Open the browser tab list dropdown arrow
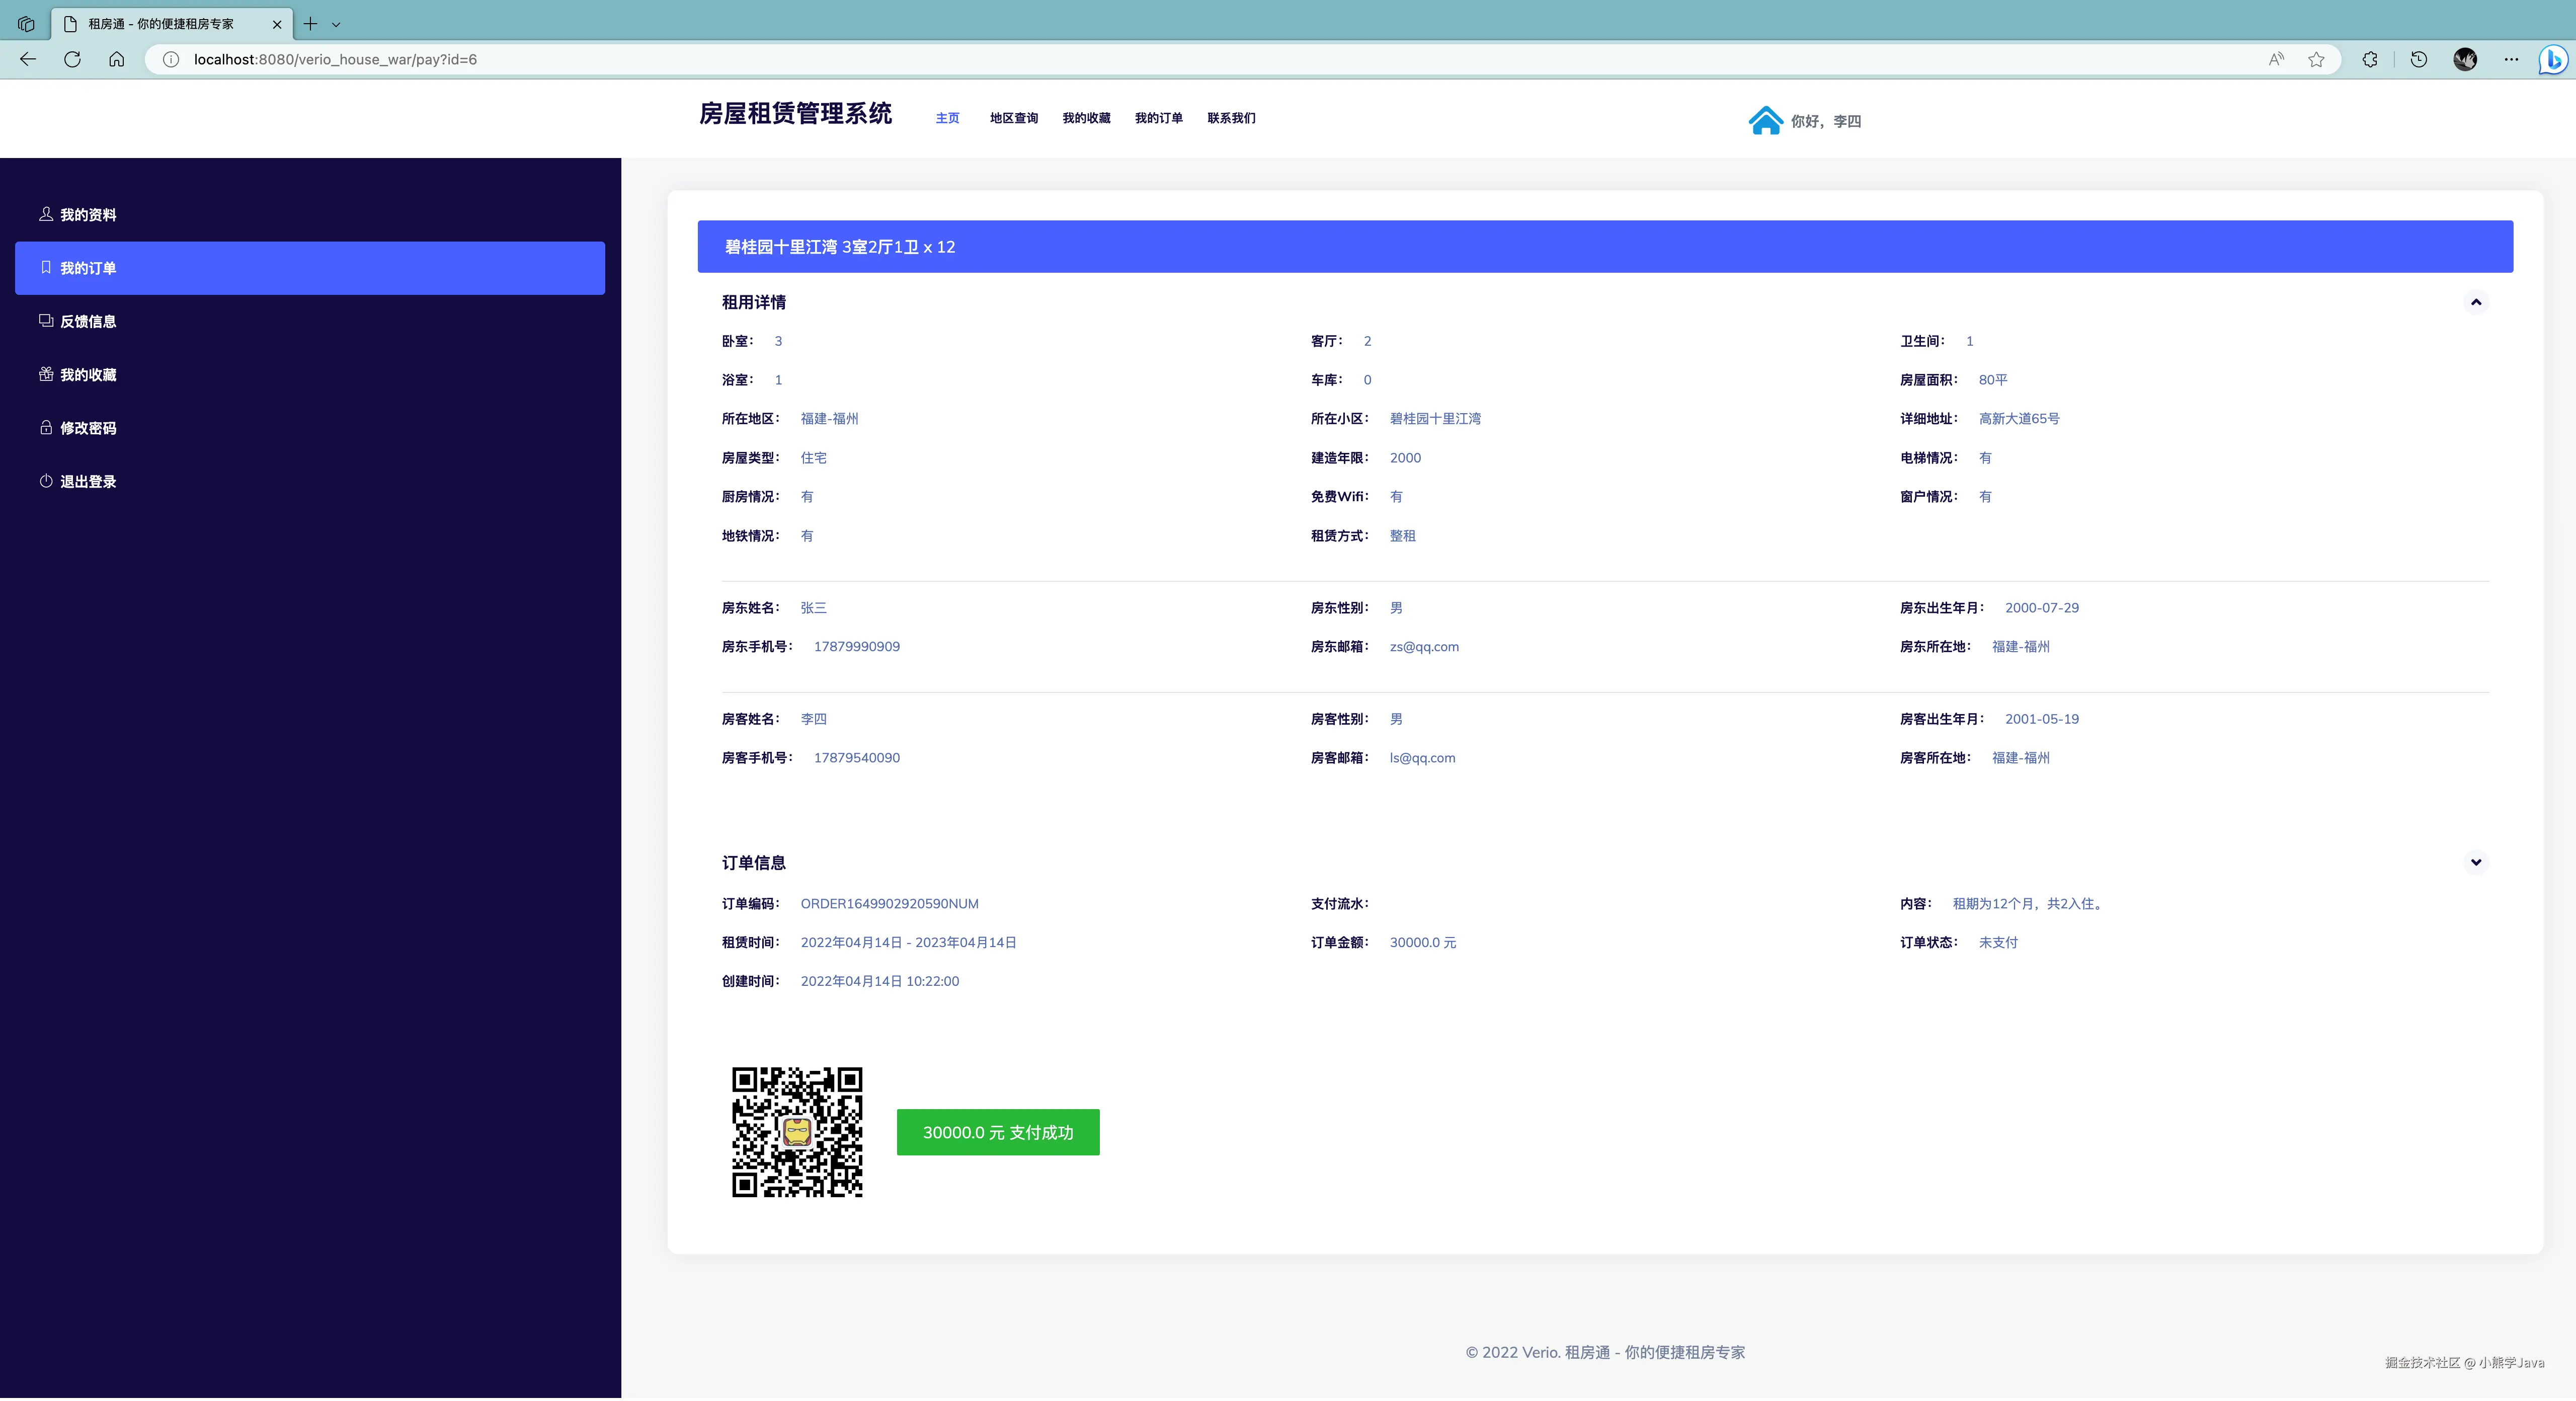The height and width of the screenshot is (1401, 2576). 336,24
